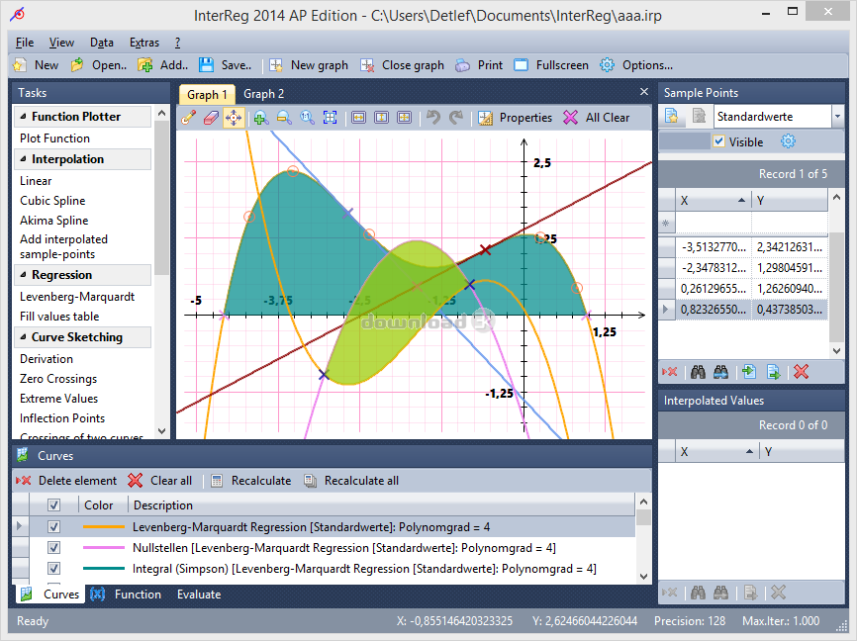This screenshot has height=641, width=857.
Task: Open the gear settings next to Visible
Action: (788, 141)
